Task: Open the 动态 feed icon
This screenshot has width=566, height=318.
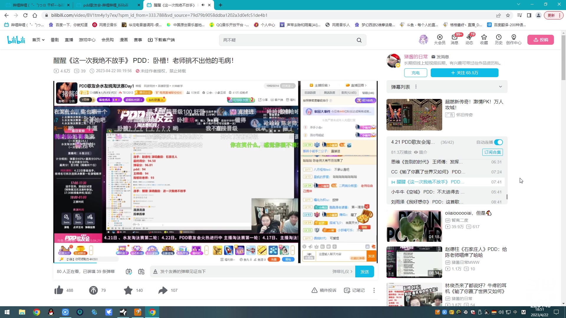Action: [469, 39]
